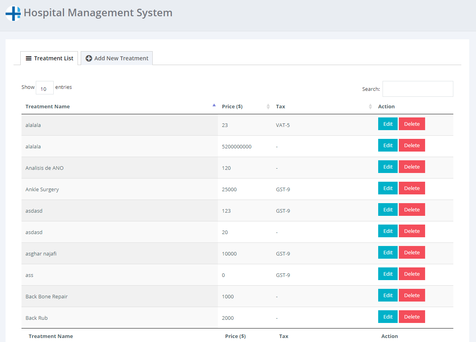Delete the asghar najafi treatment
This screenshot has height=342, width=476.
coord(412,252)
